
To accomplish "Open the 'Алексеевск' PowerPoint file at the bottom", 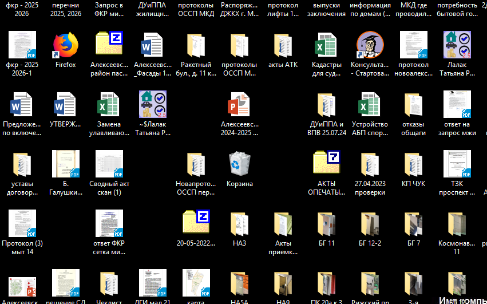I will [22, 286].
